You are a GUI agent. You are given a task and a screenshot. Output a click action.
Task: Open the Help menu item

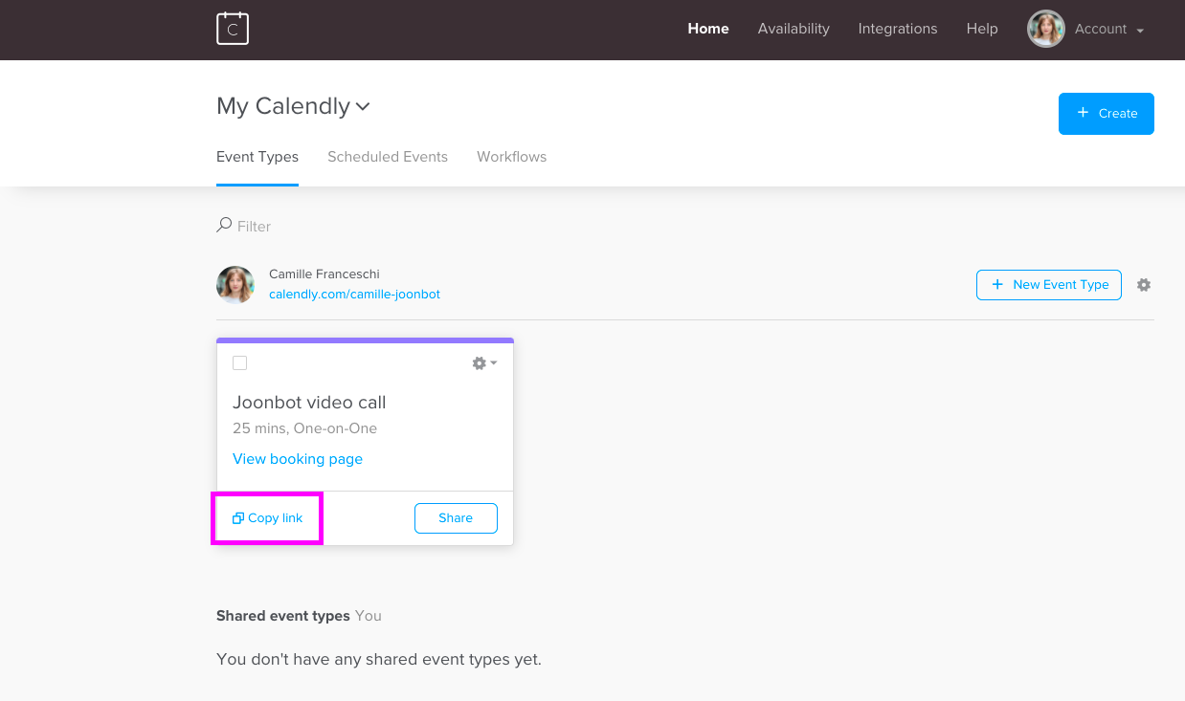[982, 29]
